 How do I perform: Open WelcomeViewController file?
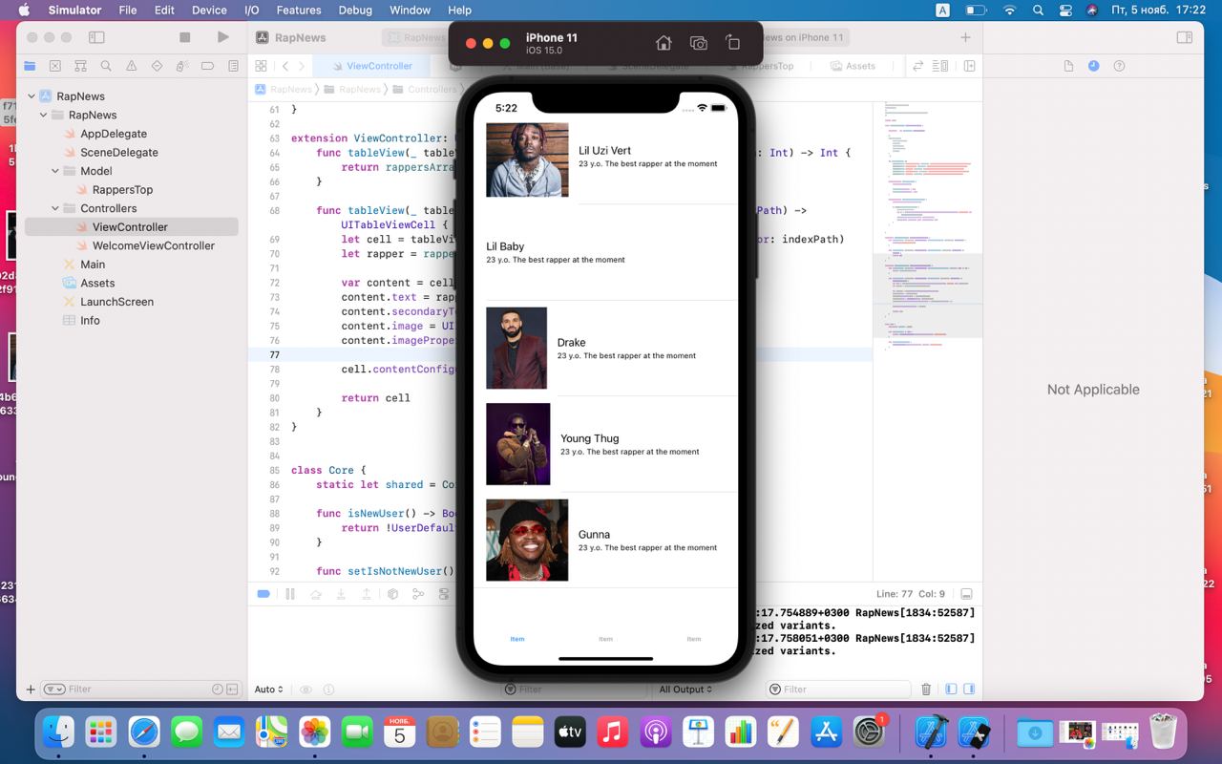(154, 245)
